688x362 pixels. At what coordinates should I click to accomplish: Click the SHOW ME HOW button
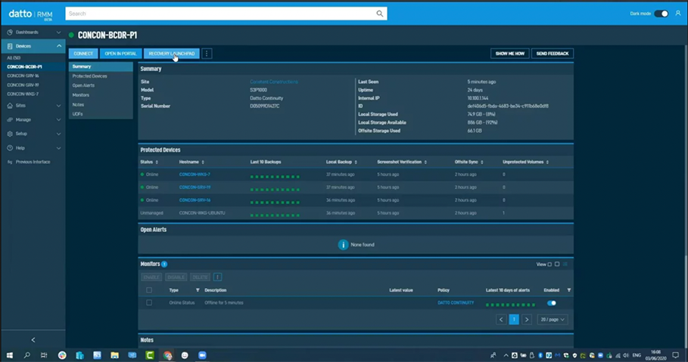(x=510, y=54)
